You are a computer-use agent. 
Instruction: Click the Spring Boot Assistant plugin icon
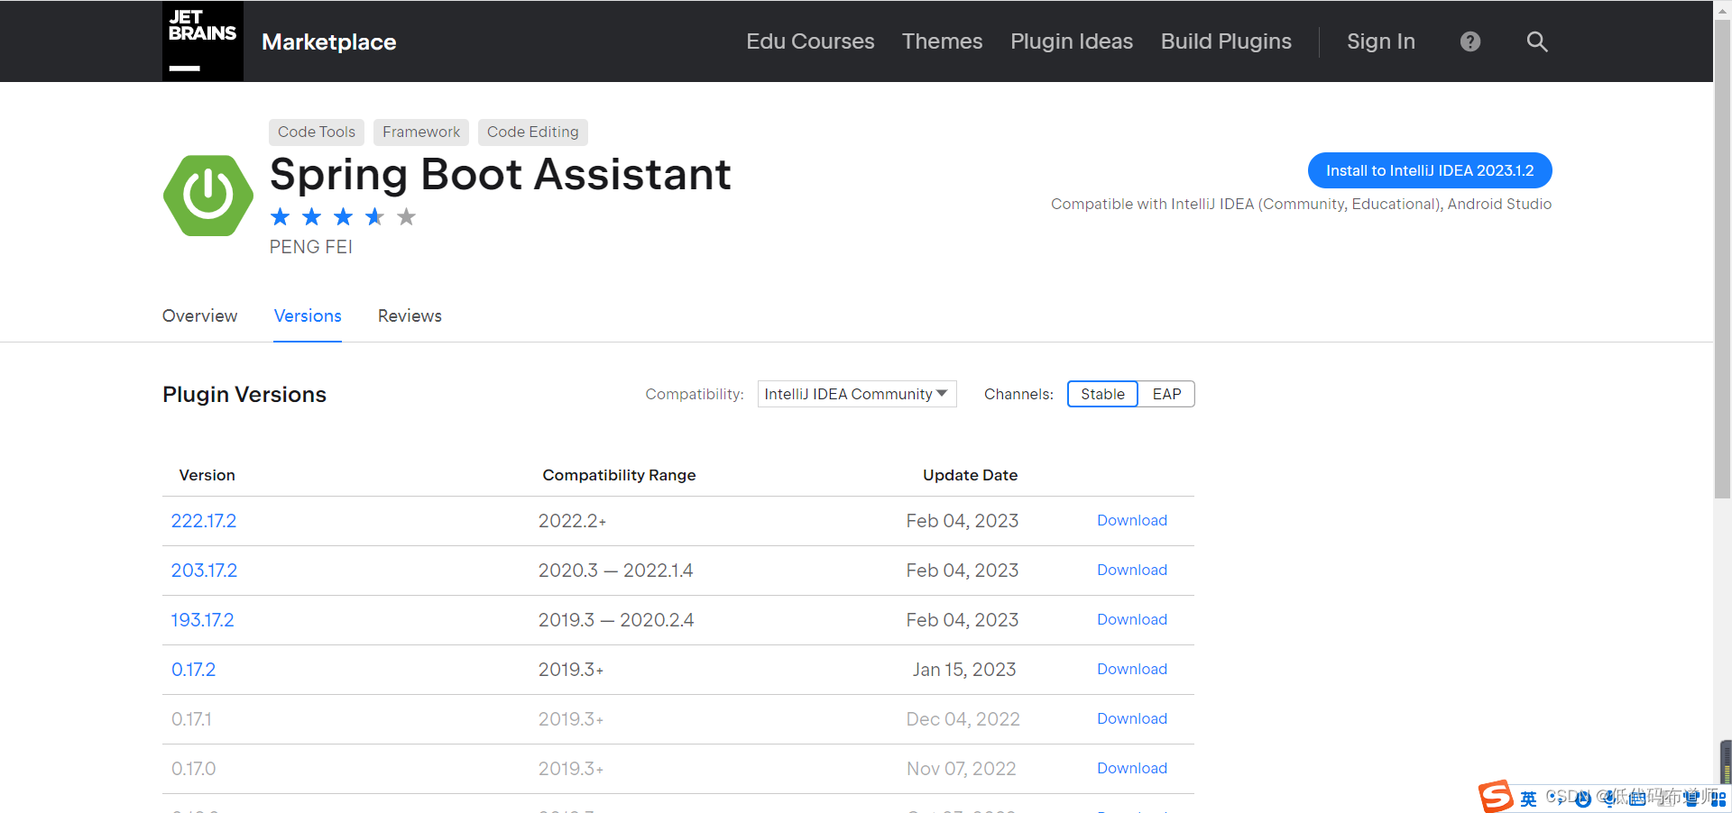(x=208, y=196)
